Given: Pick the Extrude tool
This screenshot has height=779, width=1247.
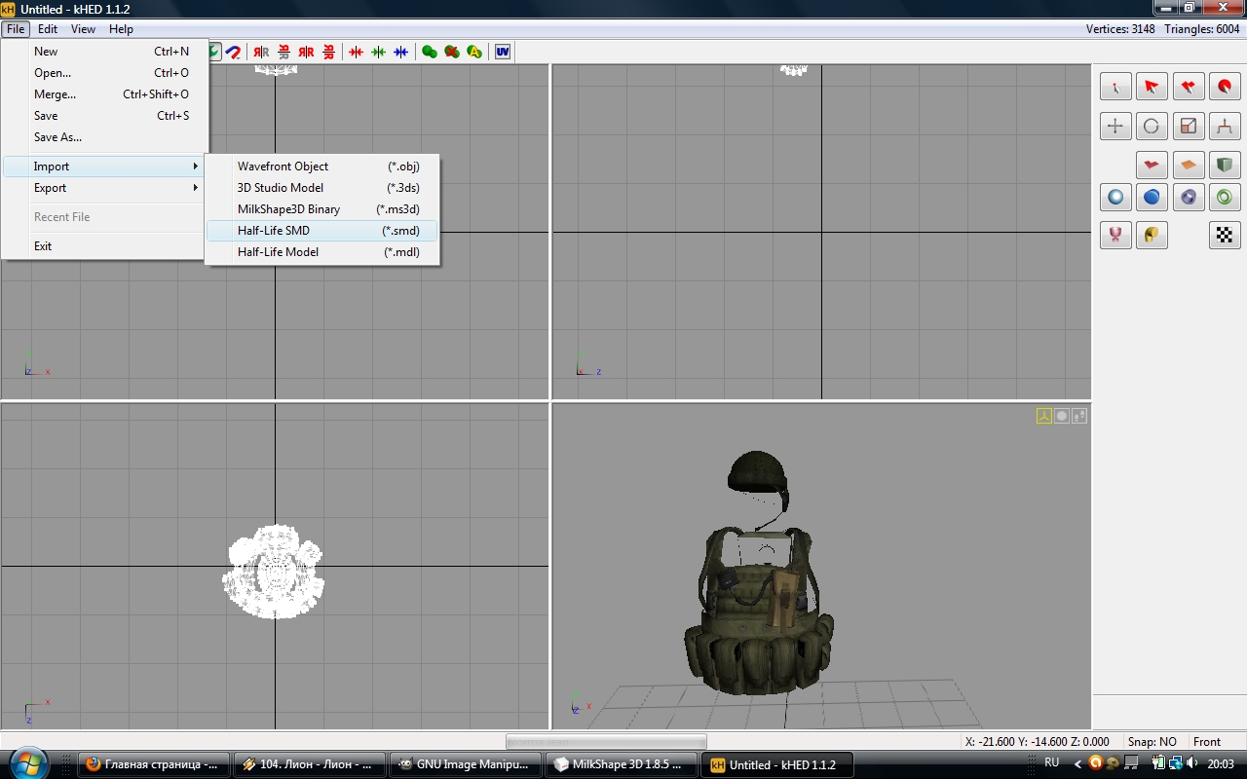Looking at the screenshot, I should tap(1224, 126).
